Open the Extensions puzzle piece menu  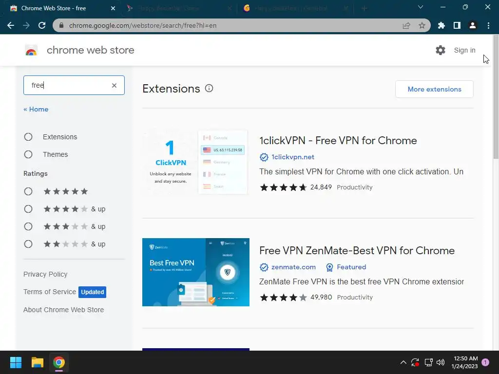pyautogui.click(x=441, y=25)
